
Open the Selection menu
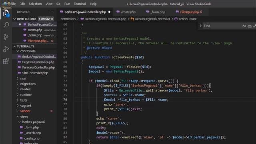tap(35, 4)
